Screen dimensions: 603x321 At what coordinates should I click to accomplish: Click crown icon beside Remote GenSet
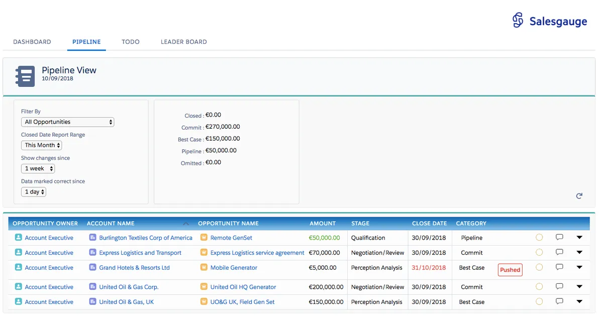coord(204,238)
